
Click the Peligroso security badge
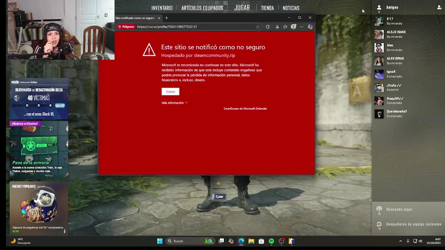pos(126,27)
